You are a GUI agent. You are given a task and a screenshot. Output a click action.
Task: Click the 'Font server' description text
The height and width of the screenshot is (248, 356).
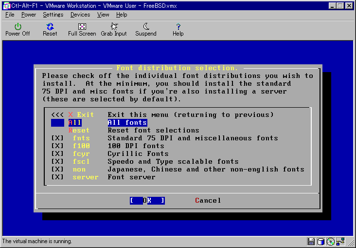pyautogui.click(x=131, y=177)
